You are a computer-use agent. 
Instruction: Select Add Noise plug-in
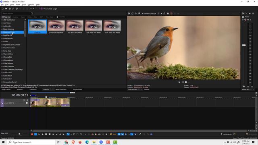(x=7, y=23)
